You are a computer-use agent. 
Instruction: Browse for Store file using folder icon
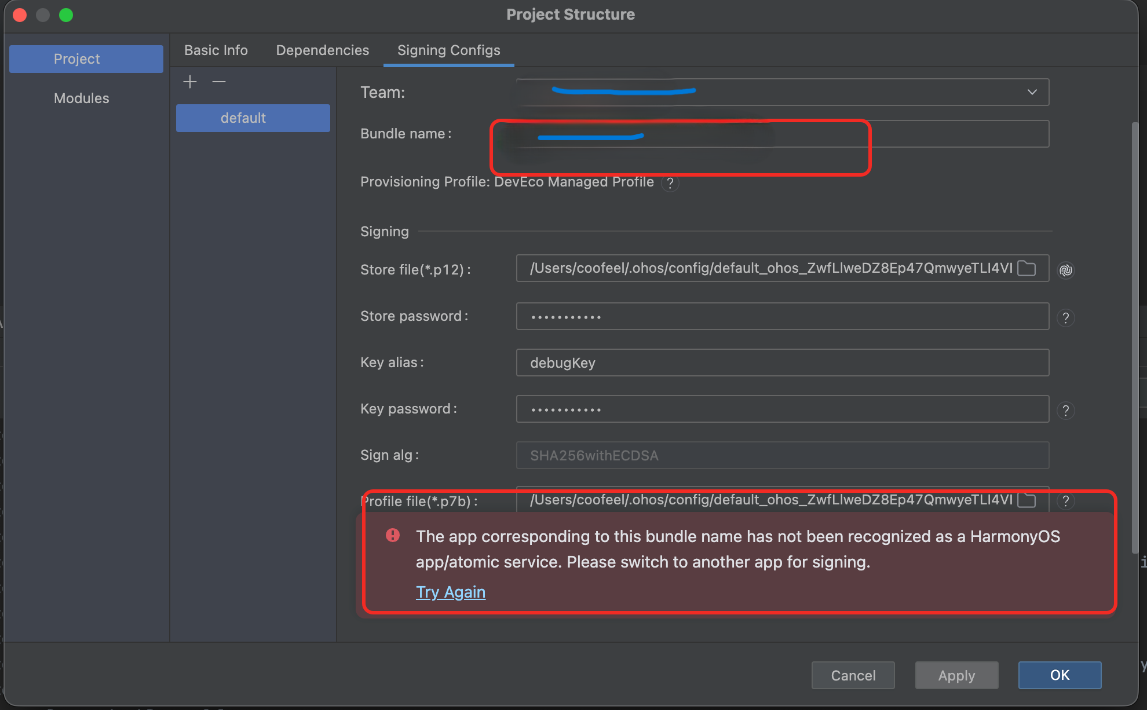point(1027,268)
